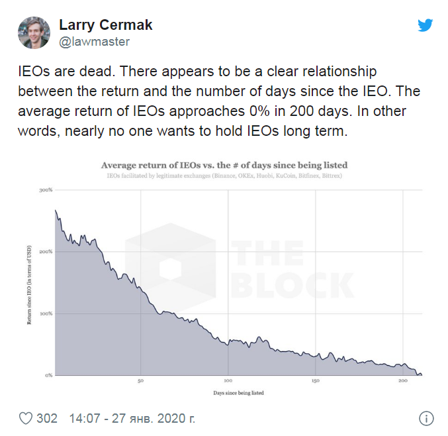Click the tweet text about IEOs
The width and height of the screenshot is (448, 436).
coord(219,101)
